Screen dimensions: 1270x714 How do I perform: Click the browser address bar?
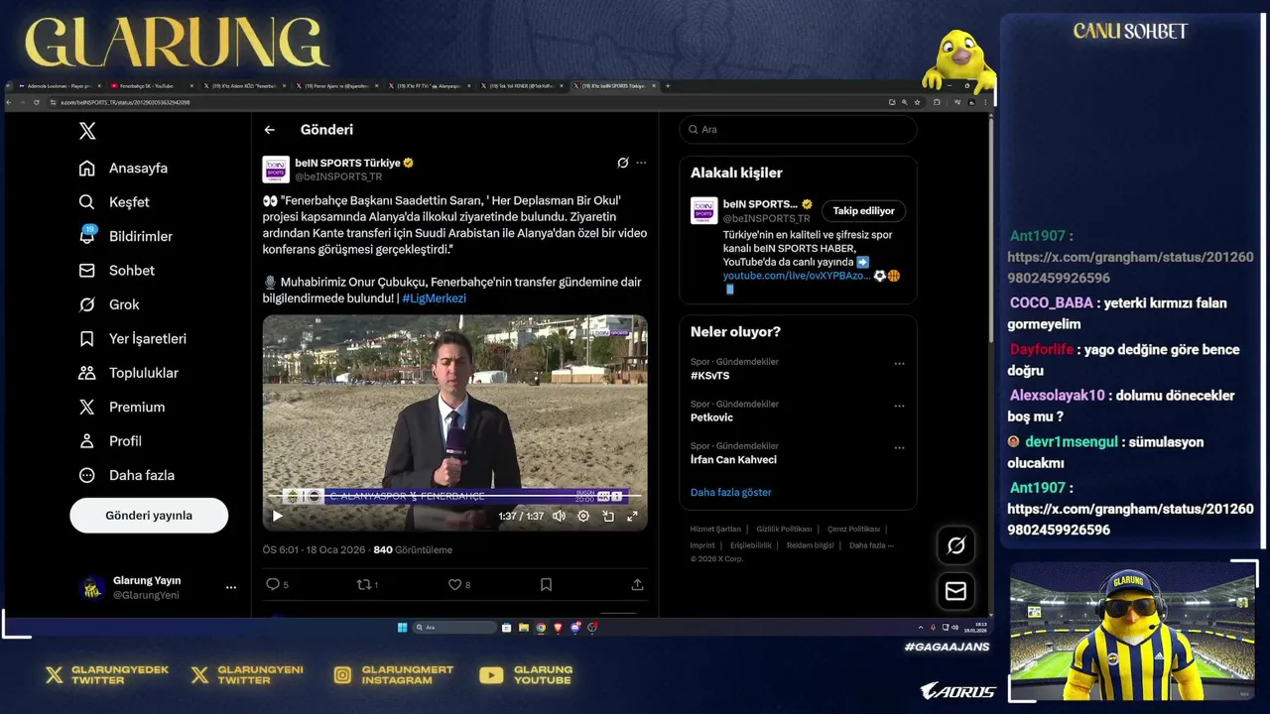pyautogui.click(x=466, y=102)
